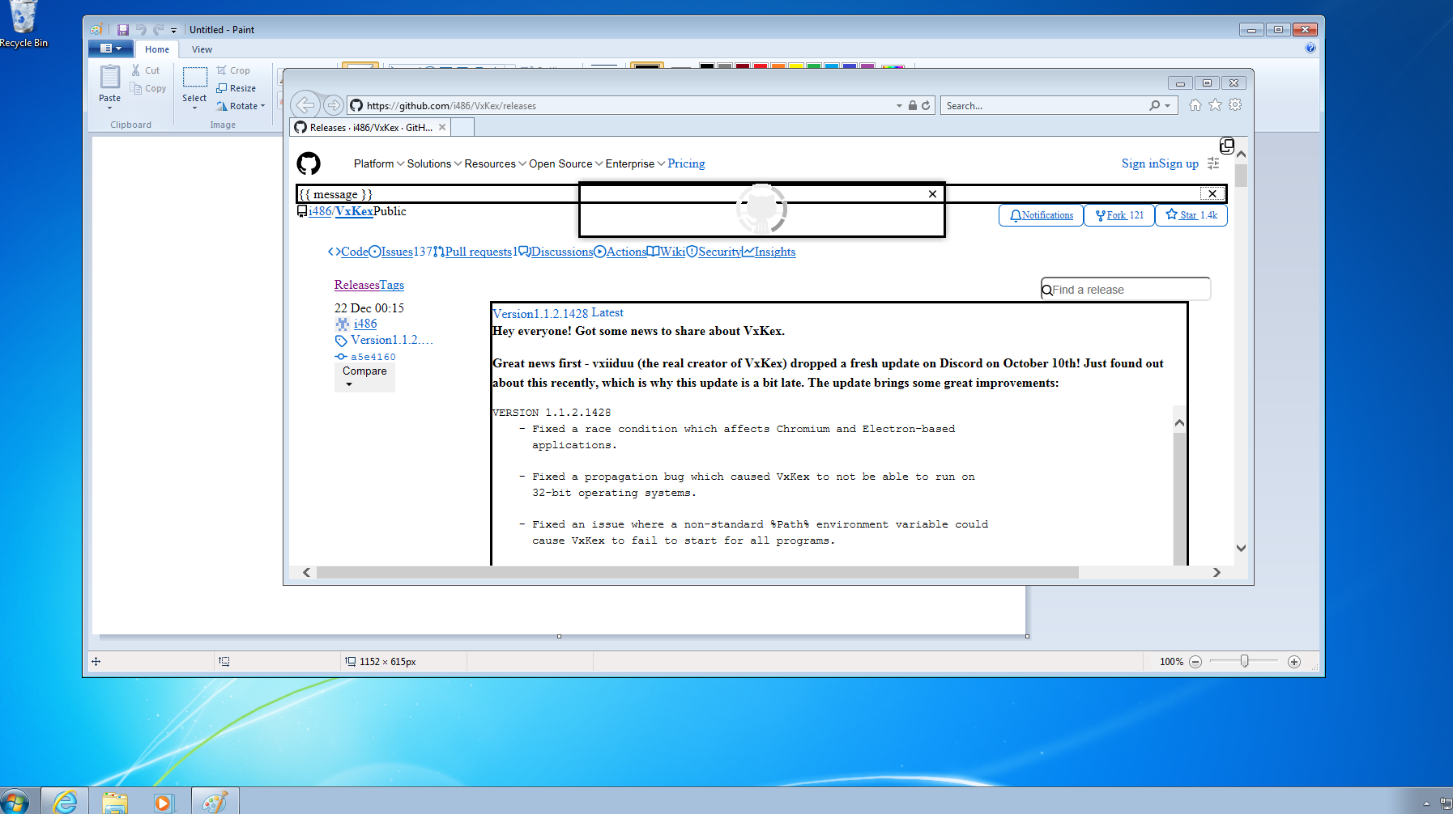Open the Compare dropdown under the release
The height and width of the screenshot is (814, 1453).
[x=364, y=376]
